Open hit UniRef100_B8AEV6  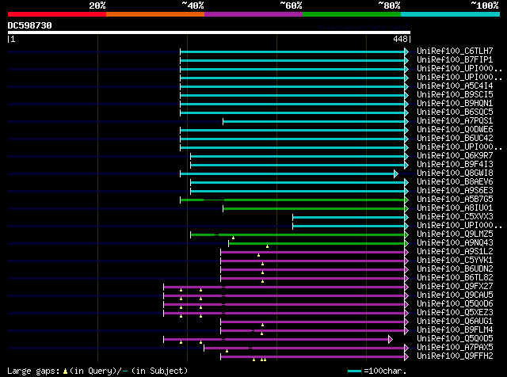[455, 182]
